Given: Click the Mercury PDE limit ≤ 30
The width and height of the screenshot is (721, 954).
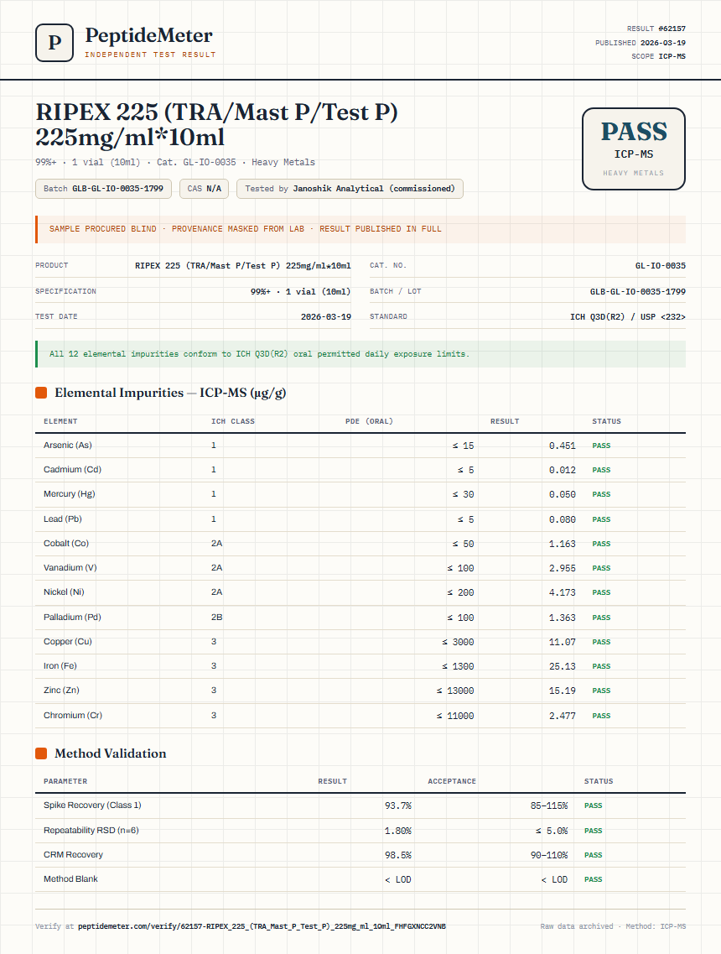Looking at the screenshot, I should [x=463, y=495].
